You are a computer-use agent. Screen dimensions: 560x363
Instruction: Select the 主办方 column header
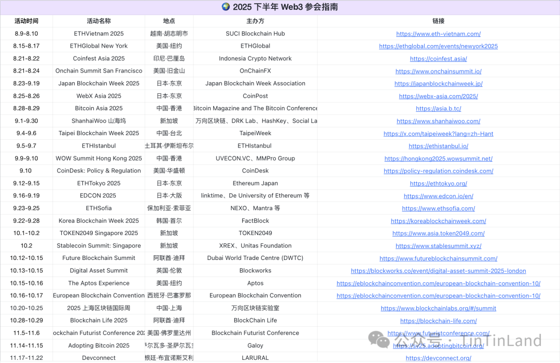point(255,21)
